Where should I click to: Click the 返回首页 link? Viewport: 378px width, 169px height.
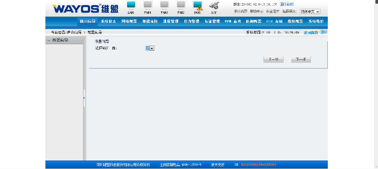(311, 33)
